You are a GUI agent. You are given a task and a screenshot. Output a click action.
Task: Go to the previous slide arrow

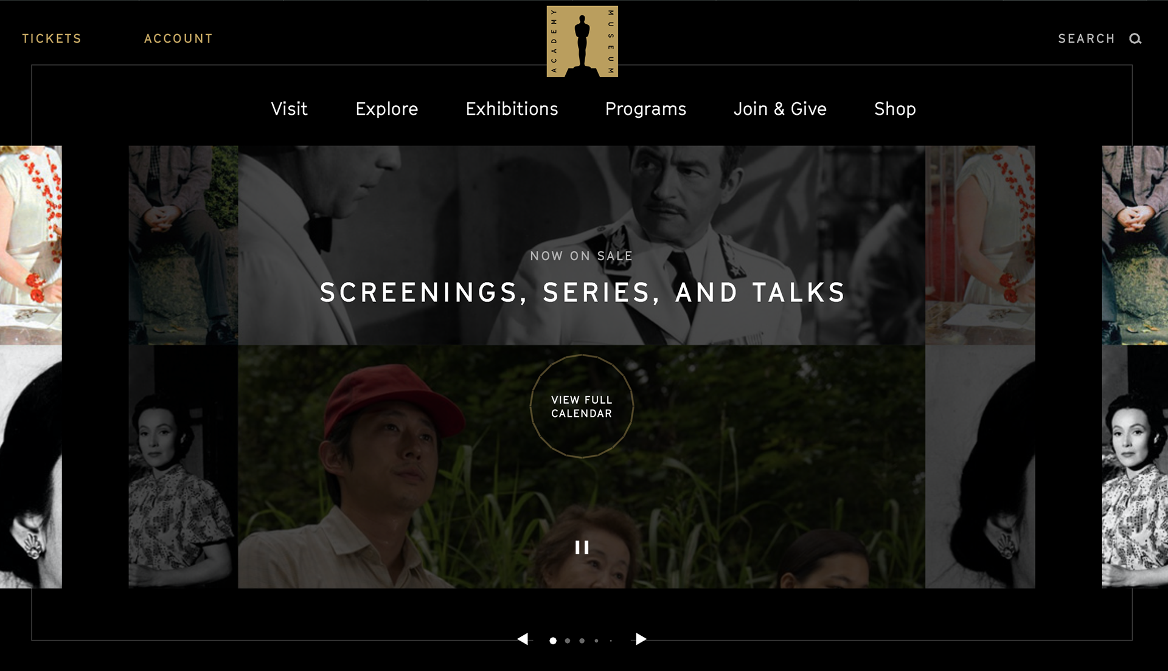[523, 639]
